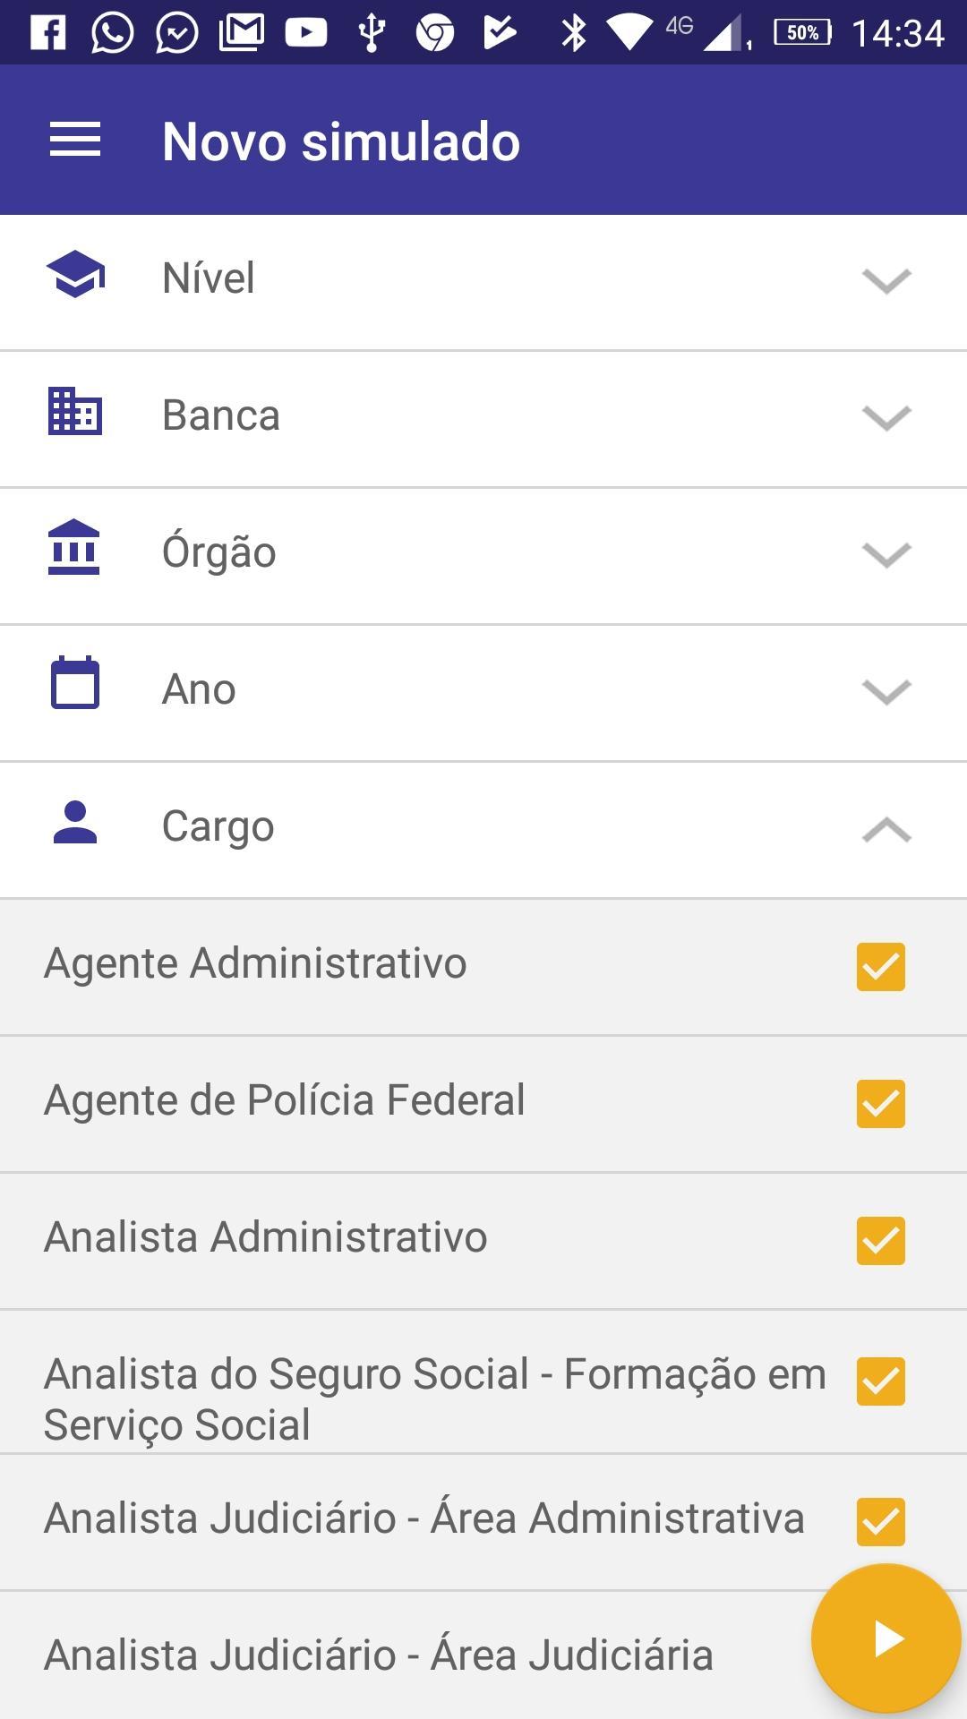Tap the Ano calendar icon
The image size is (967, 1719).
(75, 684)
